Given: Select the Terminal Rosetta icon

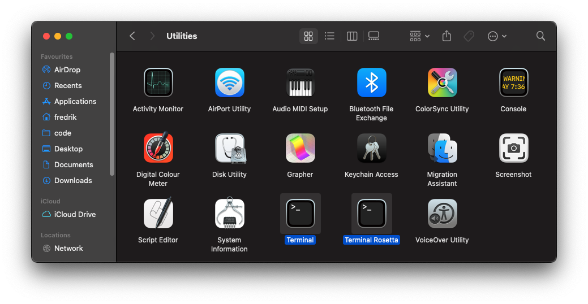Looking at the screenshot, I should 372,214.
